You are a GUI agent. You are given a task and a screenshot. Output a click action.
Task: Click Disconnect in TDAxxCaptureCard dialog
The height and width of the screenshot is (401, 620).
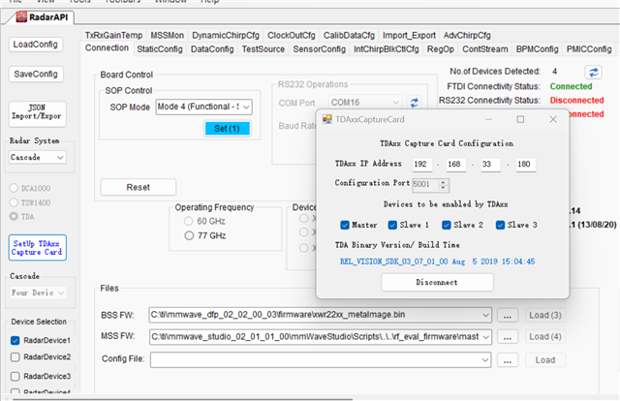(x=437, y=283)
